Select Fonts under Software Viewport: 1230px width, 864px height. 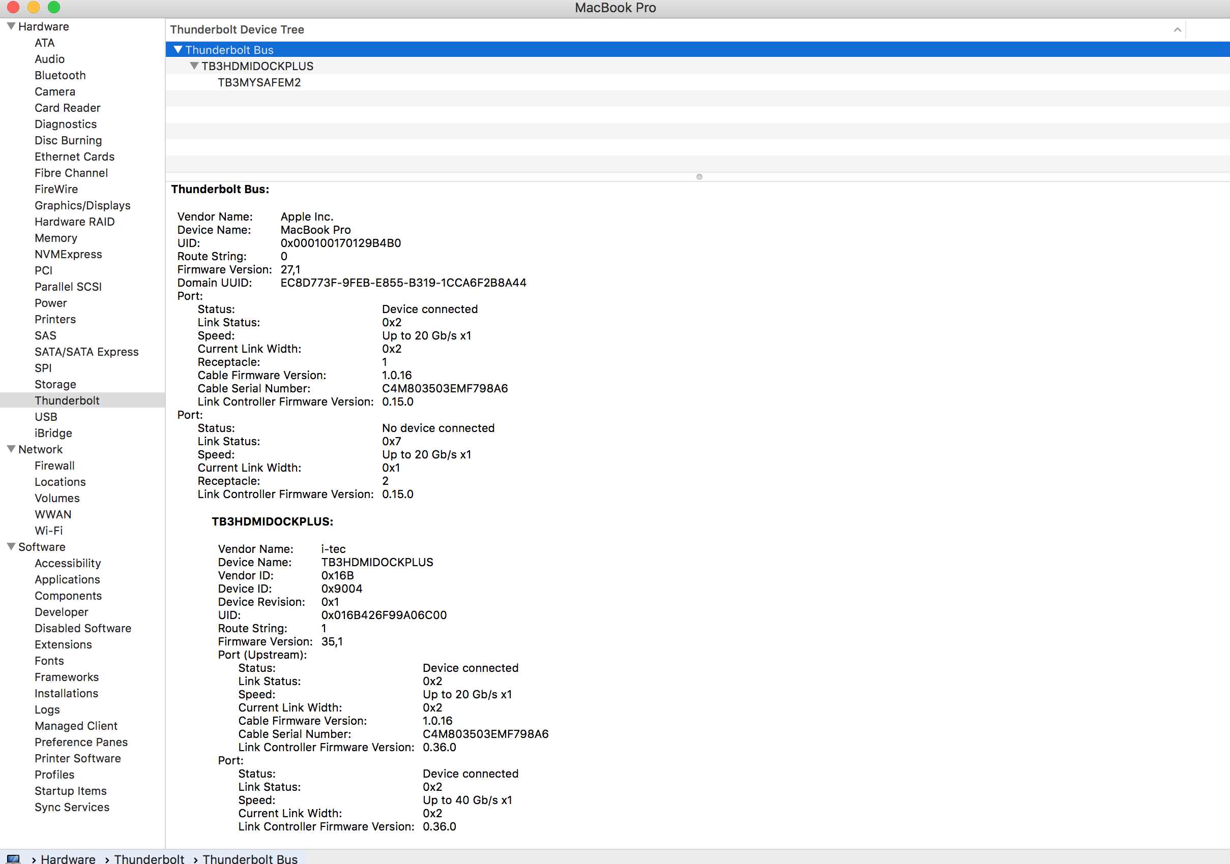pos(49,661)
